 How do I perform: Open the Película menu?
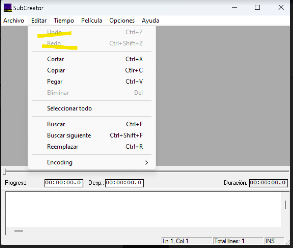pos(91,20)
